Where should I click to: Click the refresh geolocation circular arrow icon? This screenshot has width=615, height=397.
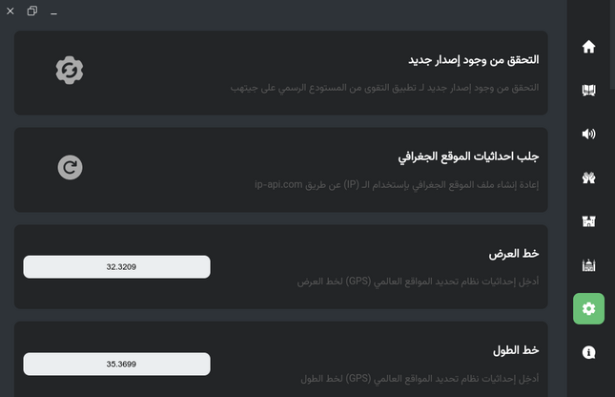[x=70, y=167]
